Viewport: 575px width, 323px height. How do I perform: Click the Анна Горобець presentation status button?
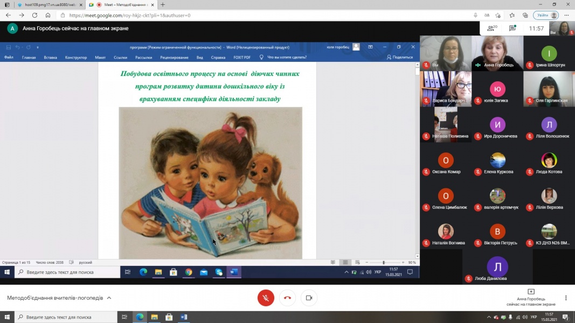531,297
